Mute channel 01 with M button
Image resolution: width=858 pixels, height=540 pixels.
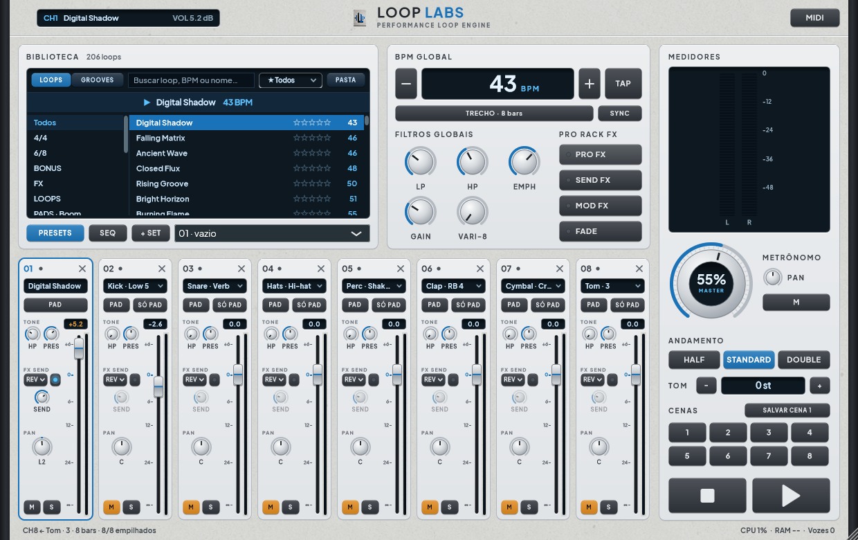tap(32, 507)
